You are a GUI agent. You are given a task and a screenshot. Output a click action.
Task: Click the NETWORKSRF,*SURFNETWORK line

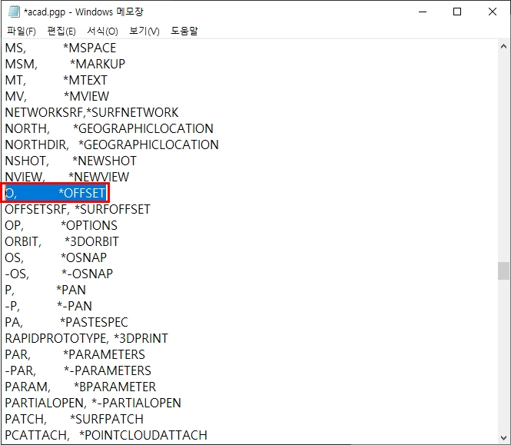tap(92, 112)
